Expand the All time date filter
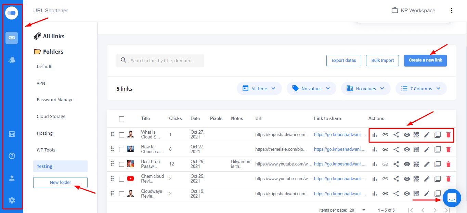 point(259,89)
